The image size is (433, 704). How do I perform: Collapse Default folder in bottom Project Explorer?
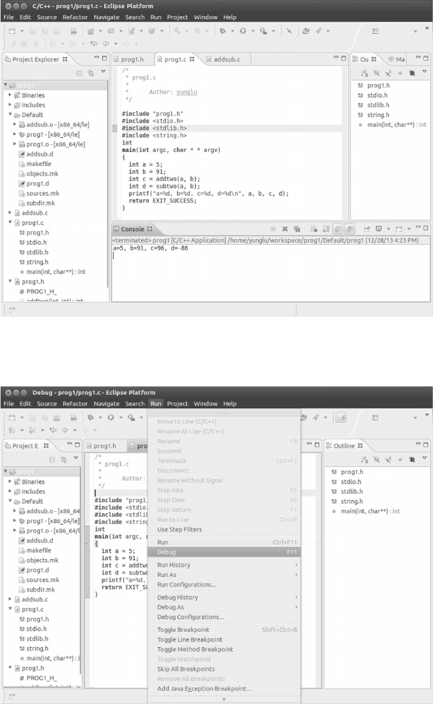click(10, 501)
